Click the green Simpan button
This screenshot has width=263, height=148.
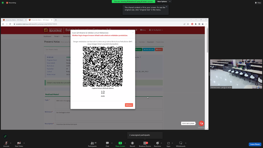[x=138, y=49]
